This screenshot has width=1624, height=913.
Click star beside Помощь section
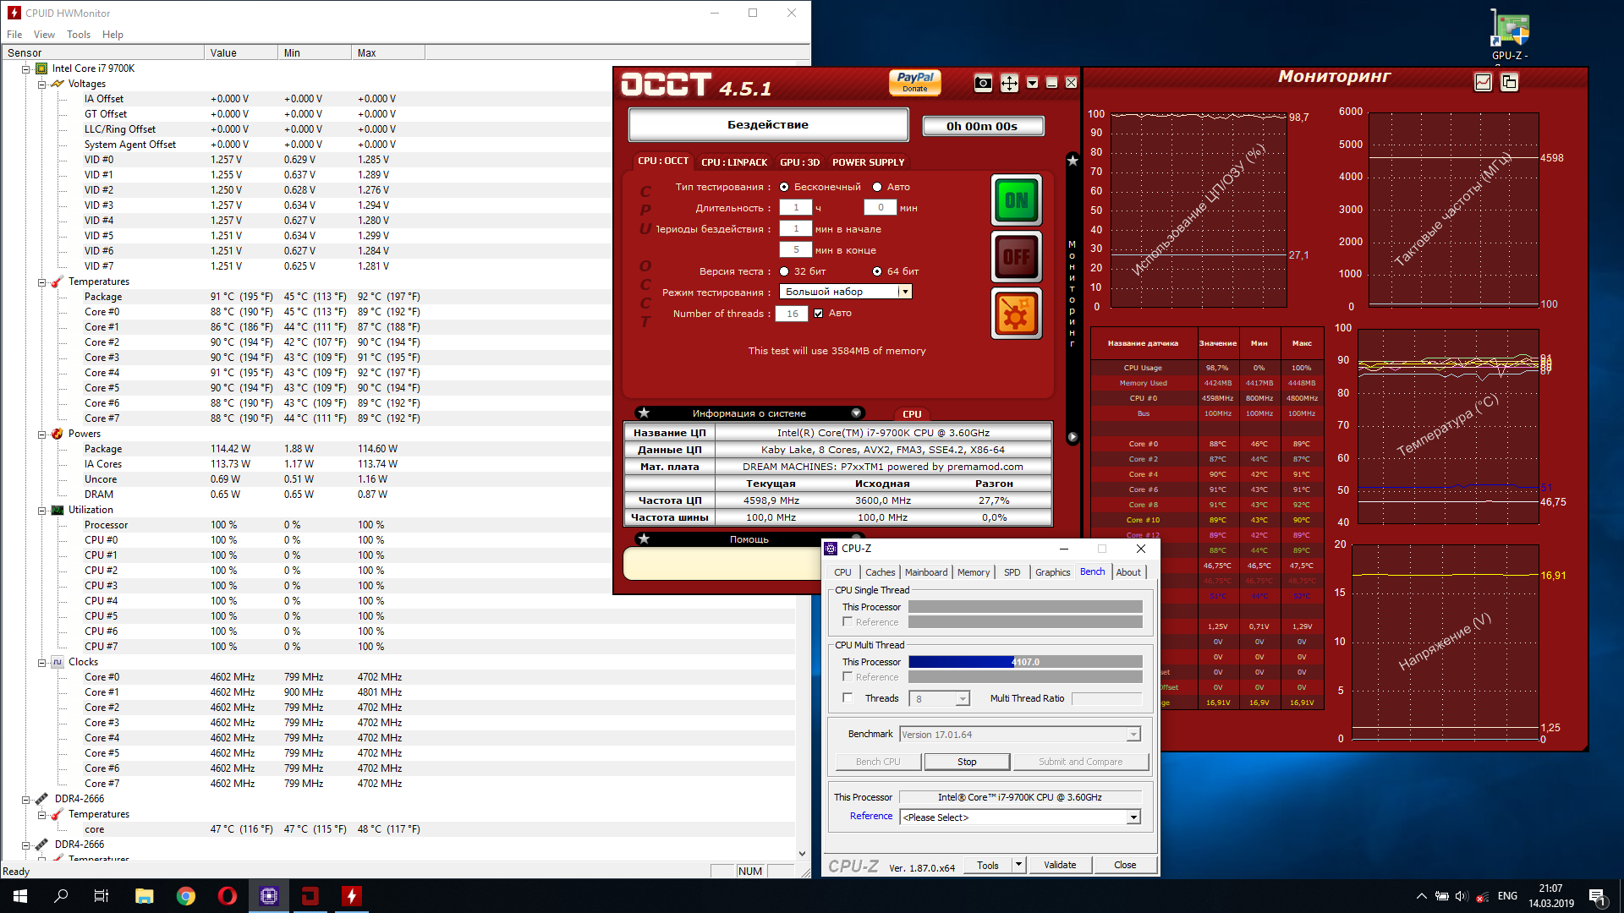[x=644, y=539]
